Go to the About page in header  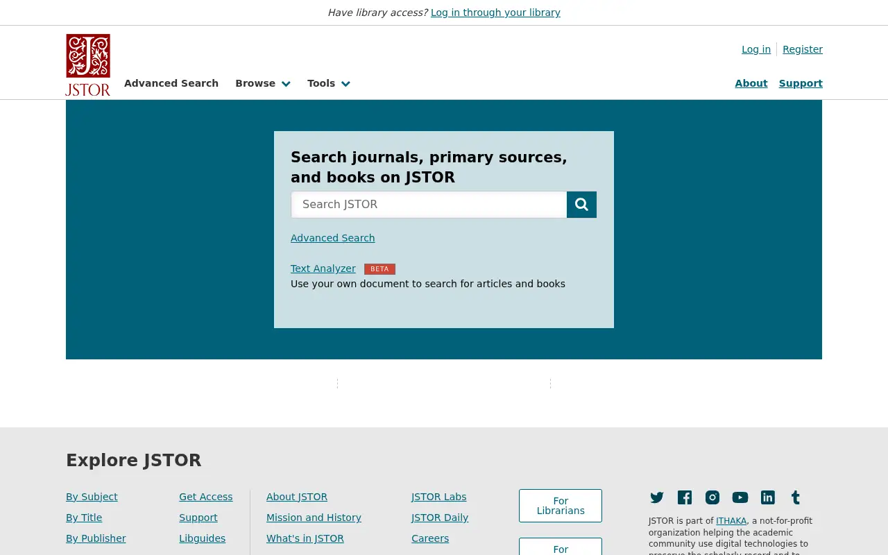pos(751,83)
